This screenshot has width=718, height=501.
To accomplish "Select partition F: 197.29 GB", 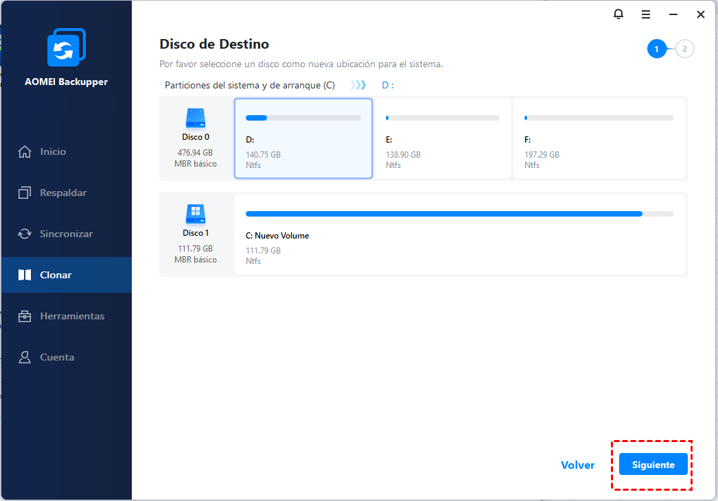I will click(x=599, y=138).
